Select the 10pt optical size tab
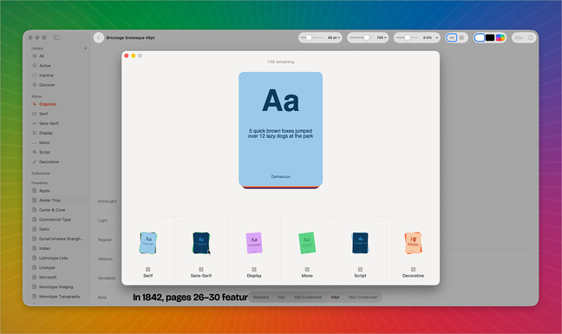This screenshot has width=562, height=334. point(281,297)
